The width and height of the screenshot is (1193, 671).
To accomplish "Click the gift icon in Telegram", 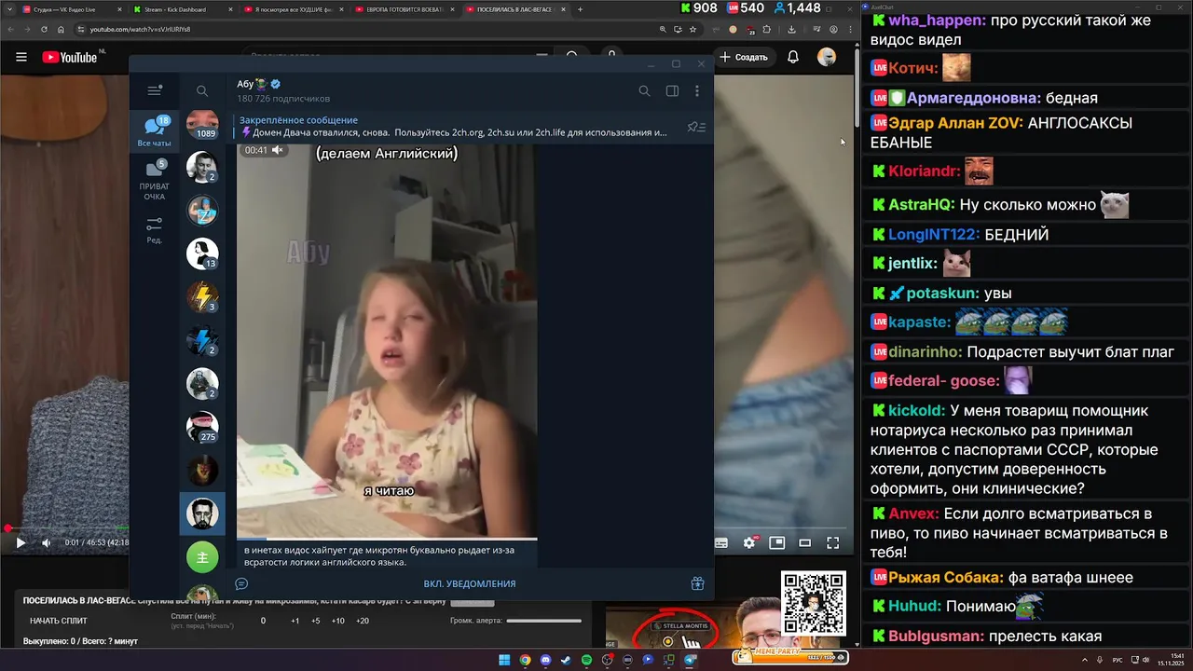I will (x=697, y=583).
